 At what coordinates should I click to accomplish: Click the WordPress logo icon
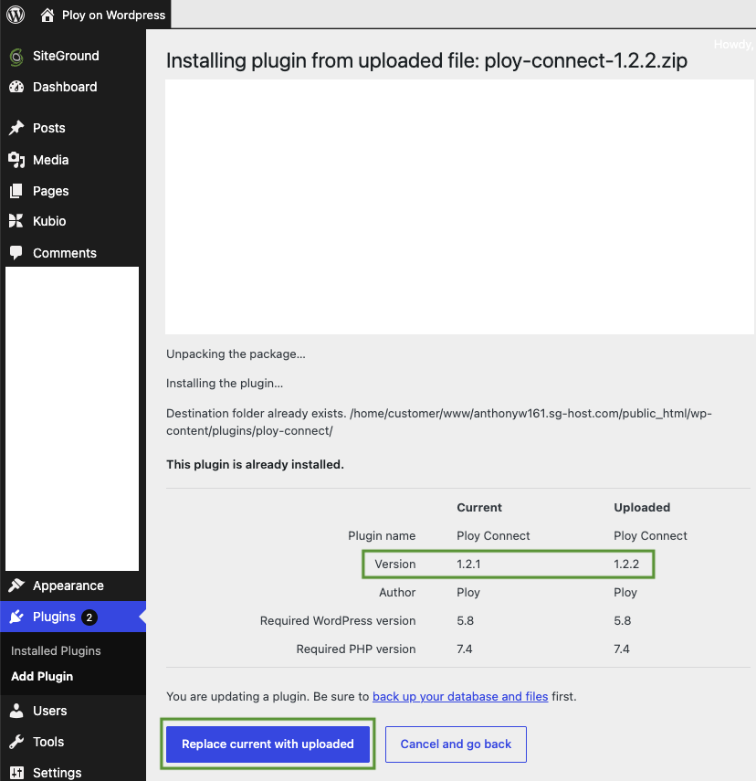[16, 15]
